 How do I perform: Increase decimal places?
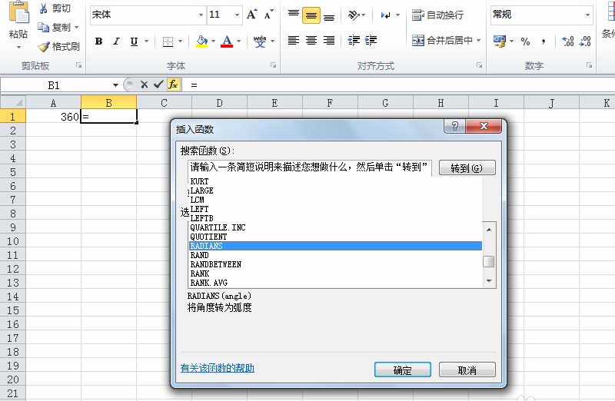tap(567, 41)
